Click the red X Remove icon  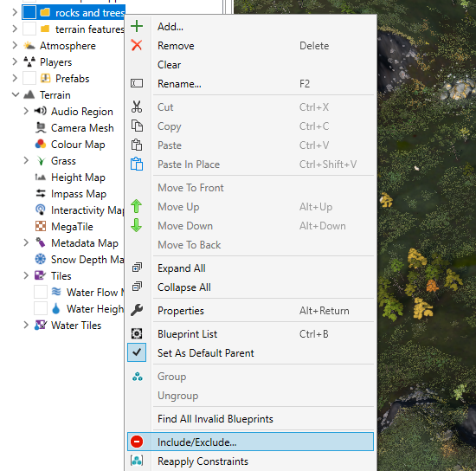click(x=137, y=45)
